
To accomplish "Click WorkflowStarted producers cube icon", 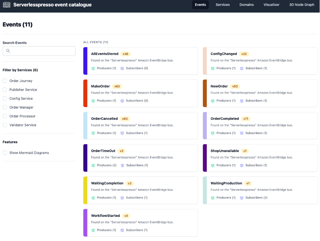I will 93,230.
